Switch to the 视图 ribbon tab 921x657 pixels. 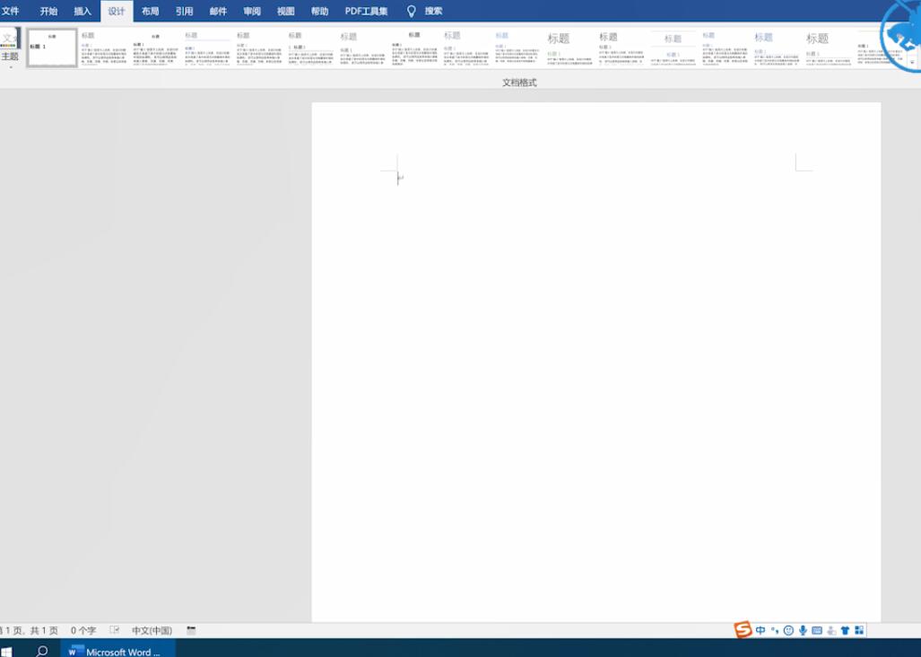286,11
